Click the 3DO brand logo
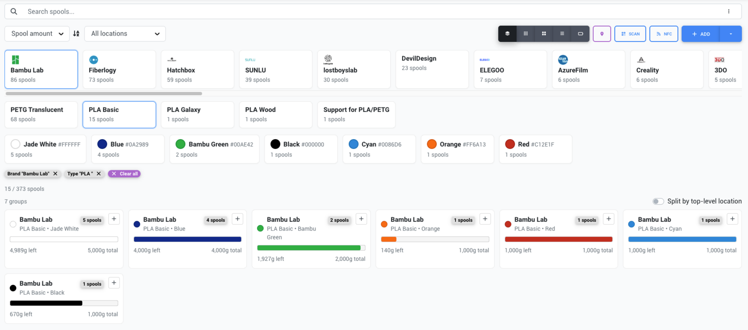Viewport: 748px width, 330px height. pos(719,60)
